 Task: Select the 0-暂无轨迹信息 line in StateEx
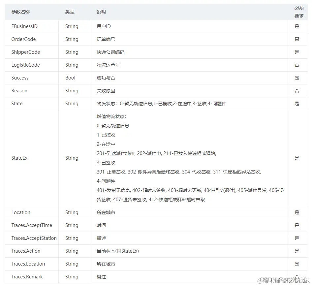(113, 126)
